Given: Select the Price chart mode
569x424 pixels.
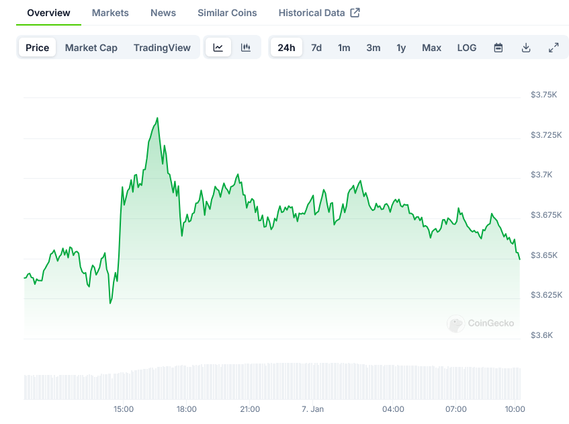Looking at the screenshot, I should coord(38,48).
